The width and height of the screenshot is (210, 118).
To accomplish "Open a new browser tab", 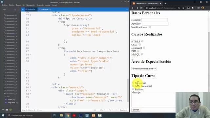I will coord(165,3).
